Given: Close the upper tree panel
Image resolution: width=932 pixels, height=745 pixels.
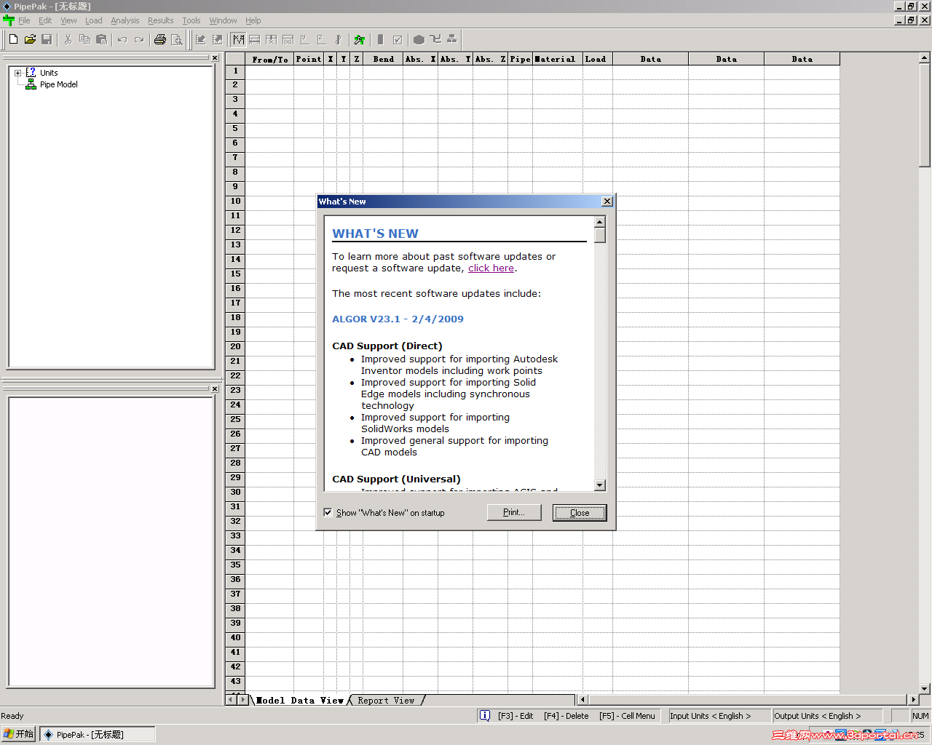Looking at the screenshot, I should pos(215,57).
